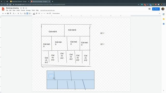This screenshot has height=93, width=166.
Task: Select the left Col-md-6 text
Action: point(53,32)
